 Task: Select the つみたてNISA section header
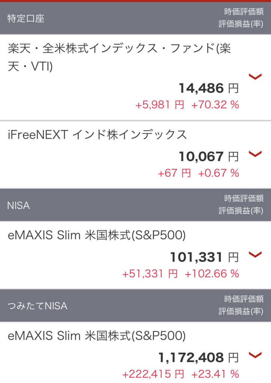coord(135,306)
